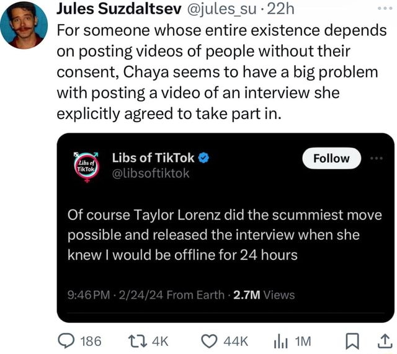Open more options on quoted tweet
Viewport: 397px width, 354px height.
click(375, 157)
